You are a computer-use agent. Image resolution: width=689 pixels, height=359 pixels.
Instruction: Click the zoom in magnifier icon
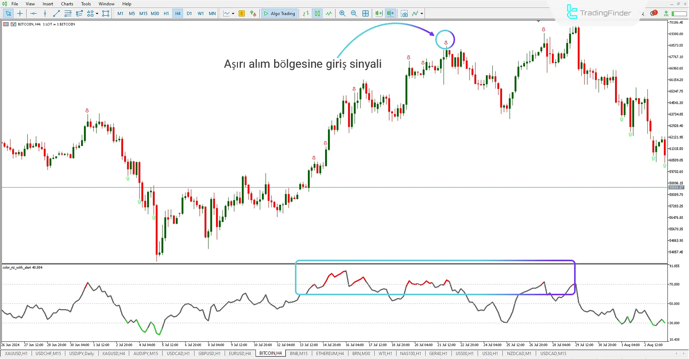[x=342, y=14]
